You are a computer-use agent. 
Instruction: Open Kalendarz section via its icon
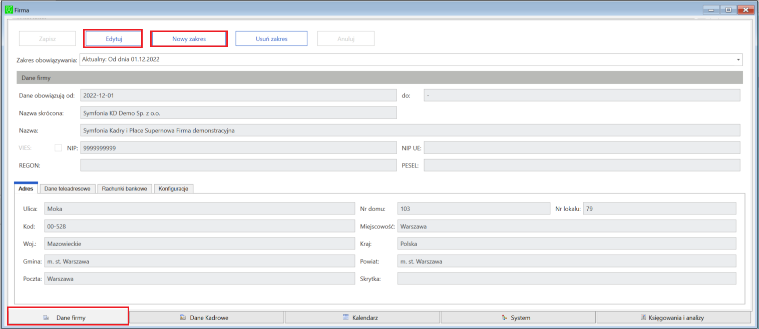(x=345, y=317)
